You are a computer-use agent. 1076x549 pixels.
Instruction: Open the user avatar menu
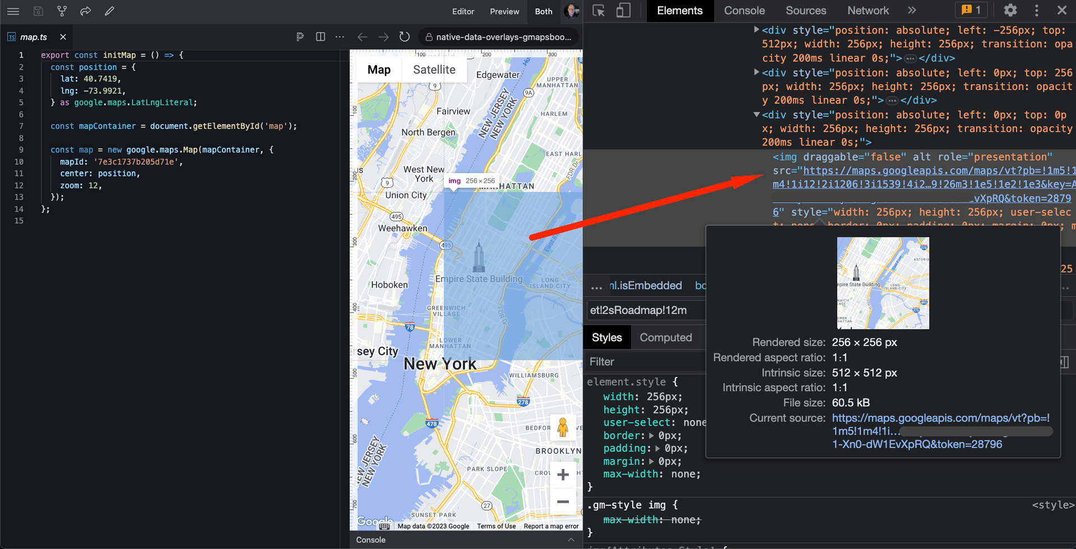(571, 11)
